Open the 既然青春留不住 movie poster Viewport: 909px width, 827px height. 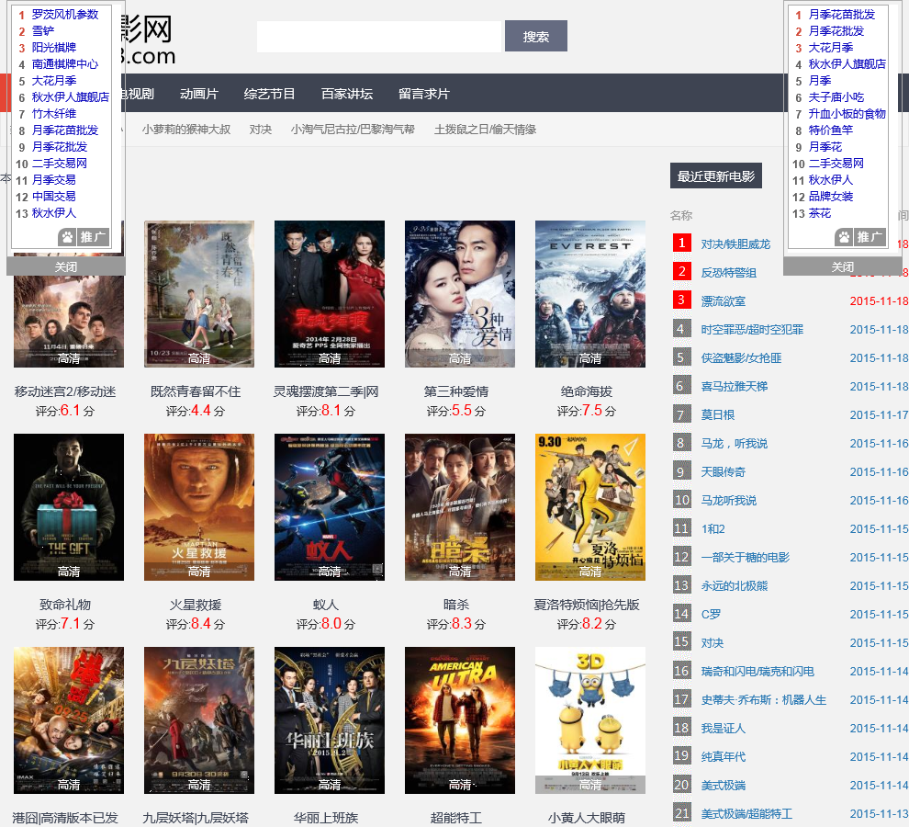199,294
